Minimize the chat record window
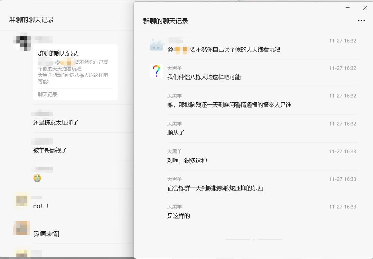This screenshot has height=259, width=373. (x=347, y=8)
